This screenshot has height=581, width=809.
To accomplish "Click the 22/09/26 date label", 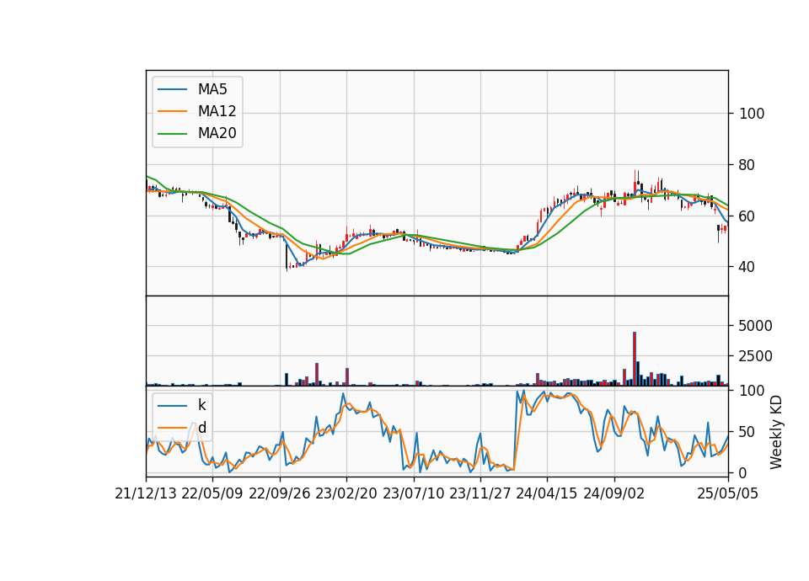I will pyautogui.click(x=280, y=494).
